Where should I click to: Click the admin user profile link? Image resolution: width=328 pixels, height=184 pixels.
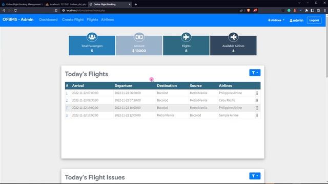pos(296,20)
